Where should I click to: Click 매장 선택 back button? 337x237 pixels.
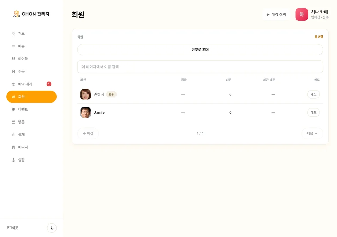pos(276,15)
